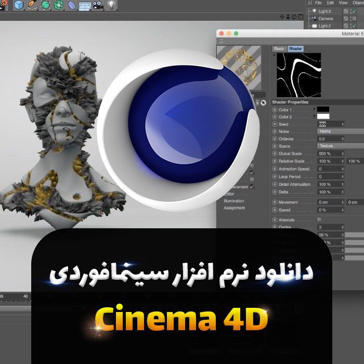
Task: Switch to the Basic tab
Action: click(x=279, y=48)
